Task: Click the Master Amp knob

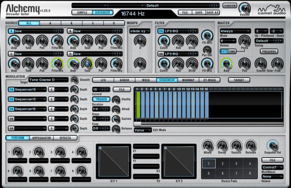Action: 226,63
